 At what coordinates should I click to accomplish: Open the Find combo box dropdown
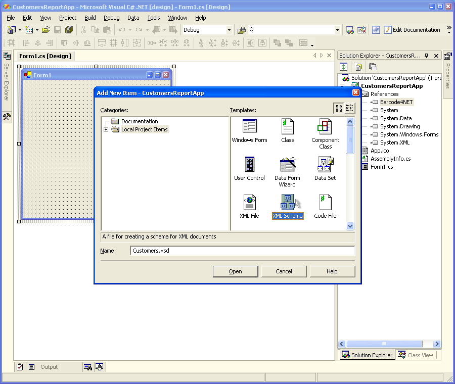pyautogui.click(x=338, y=30)
